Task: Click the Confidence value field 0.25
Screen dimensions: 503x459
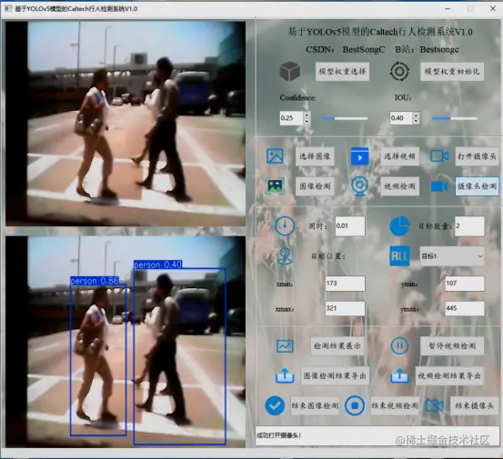Action: click(292, 118)
